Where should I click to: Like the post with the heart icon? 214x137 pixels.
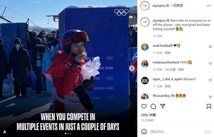tap(144, 106)
